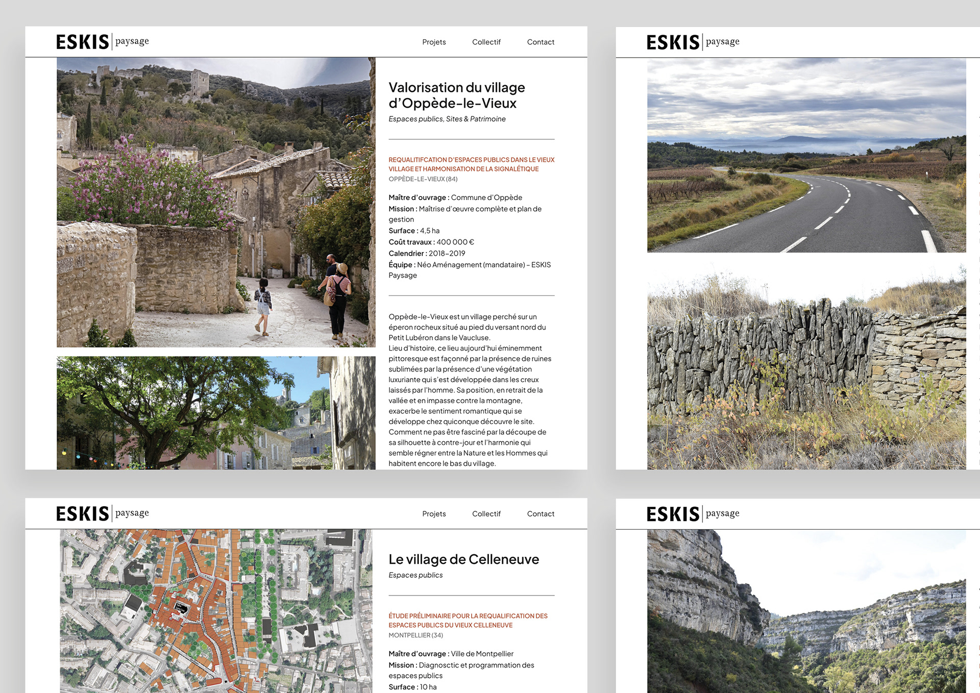Open Projets in the top navigation
The height and width of the screenshot is (693, 980).
tap(434, 42)
